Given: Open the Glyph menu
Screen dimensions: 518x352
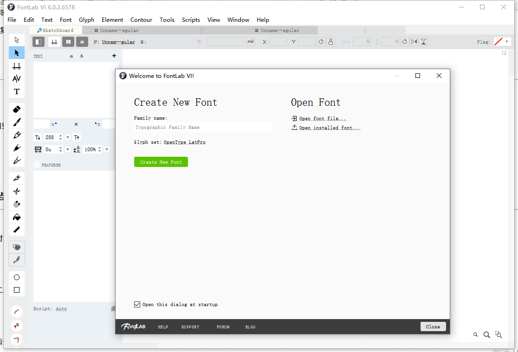Looking at the screenshot, I should (86, 19).
